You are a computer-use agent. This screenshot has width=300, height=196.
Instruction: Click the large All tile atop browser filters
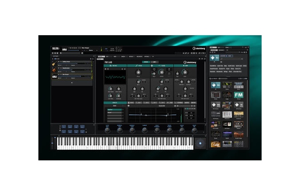tap(214, 57)
